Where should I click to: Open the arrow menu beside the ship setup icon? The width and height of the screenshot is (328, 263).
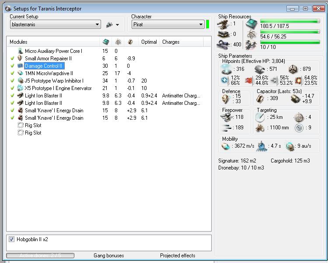click(118, 25)
